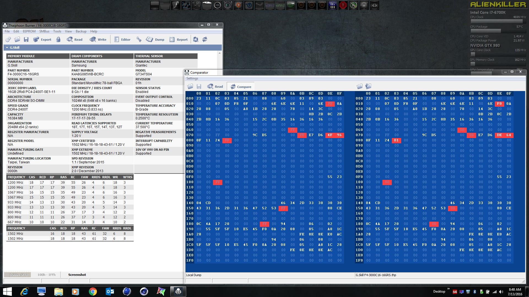
Task: Open Outlook from the taskbar
Action: (110, 291)
